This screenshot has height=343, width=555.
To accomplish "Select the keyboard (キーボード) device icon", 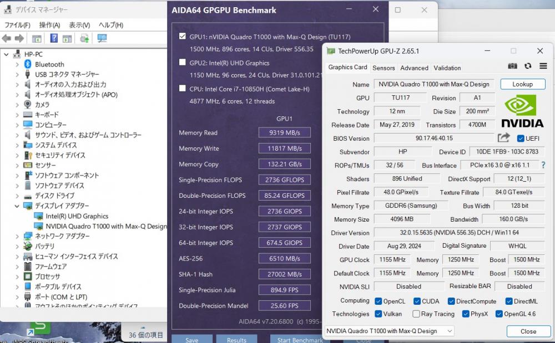I will pos(28,115).
